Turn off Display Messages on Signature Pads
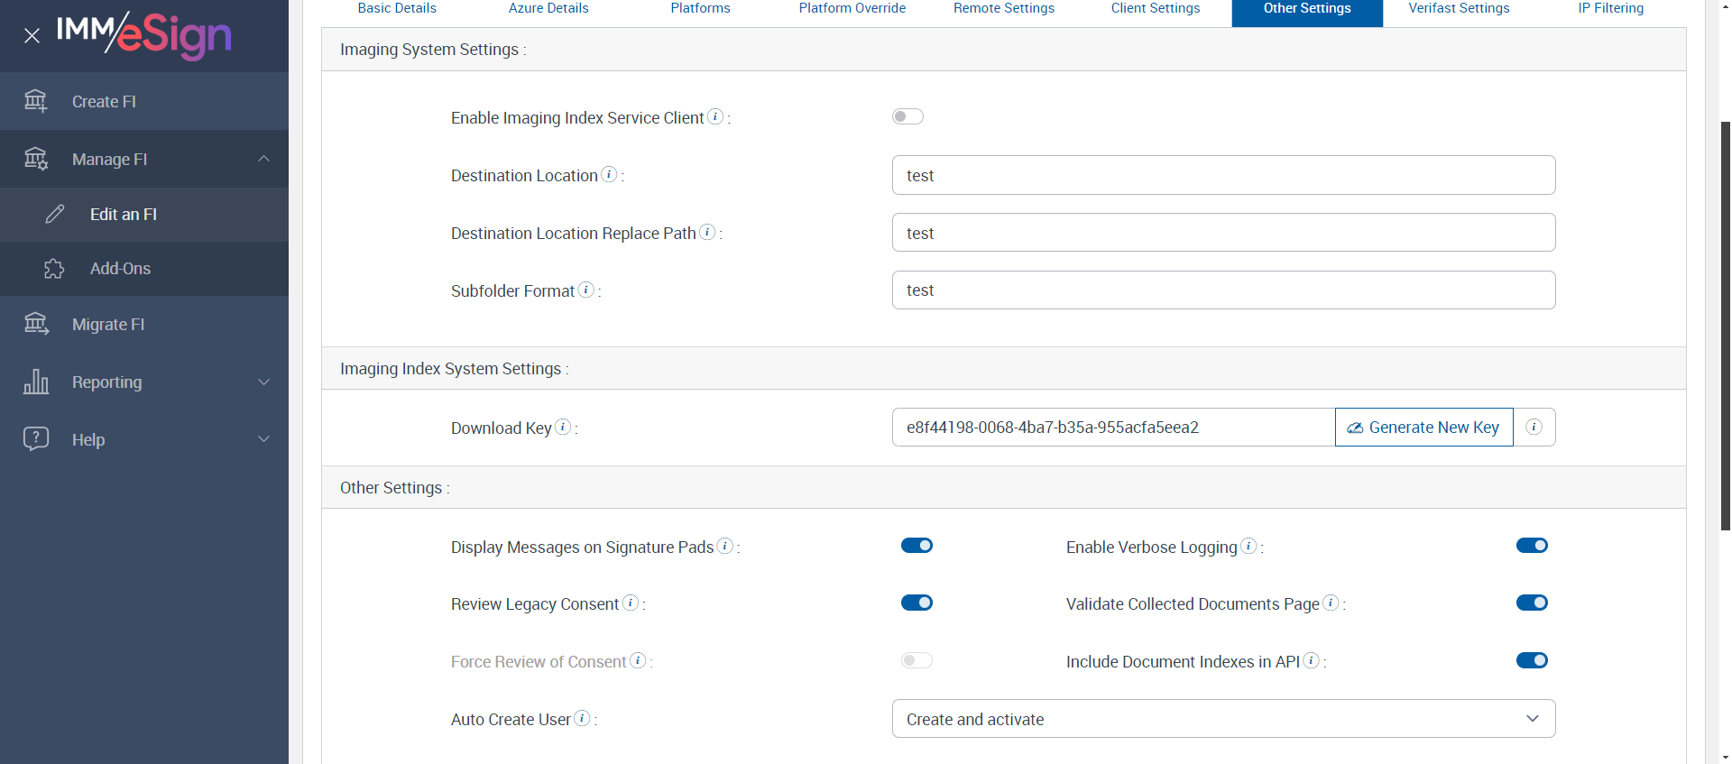The height and width of the screenshot is (764, 1732). (x=917, y=546)
